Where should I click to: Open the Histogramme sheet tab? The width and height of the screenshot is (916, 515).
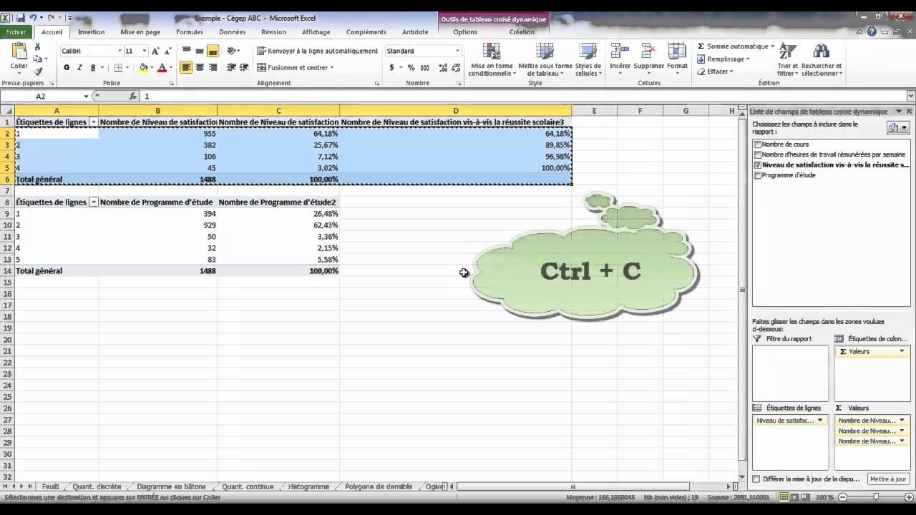[x=308, y=486]
